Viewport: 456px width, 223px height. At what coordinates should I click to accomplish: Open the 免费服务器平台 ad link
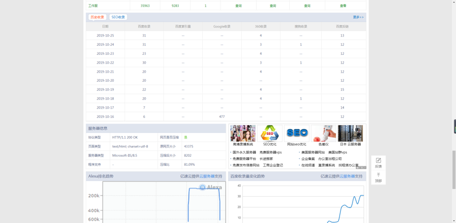[x=245, y=159]
